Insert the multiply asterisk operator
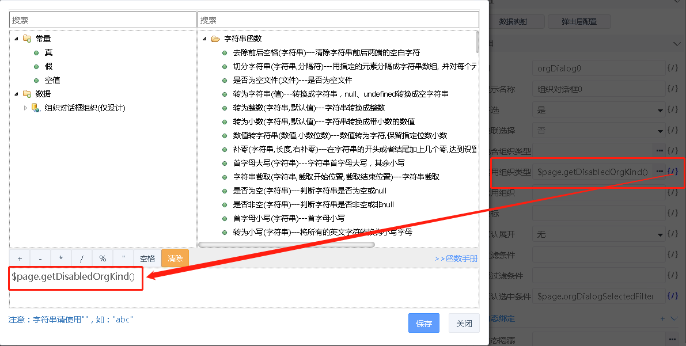 coord(61,258)
